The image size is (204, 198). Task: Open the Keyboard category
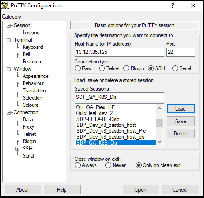point(33,47)
